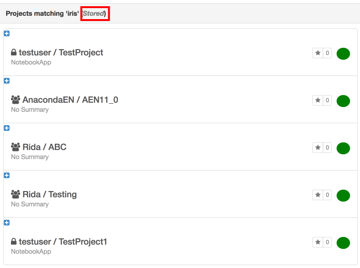
Task: Expand the plus icon above AnacondaEN / AEN11_0
Action: (x=7, y=81)
